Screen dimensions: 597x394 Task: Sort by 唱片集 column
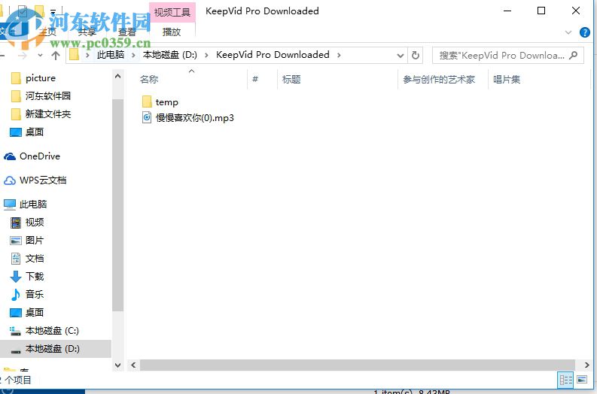(507, 80)
